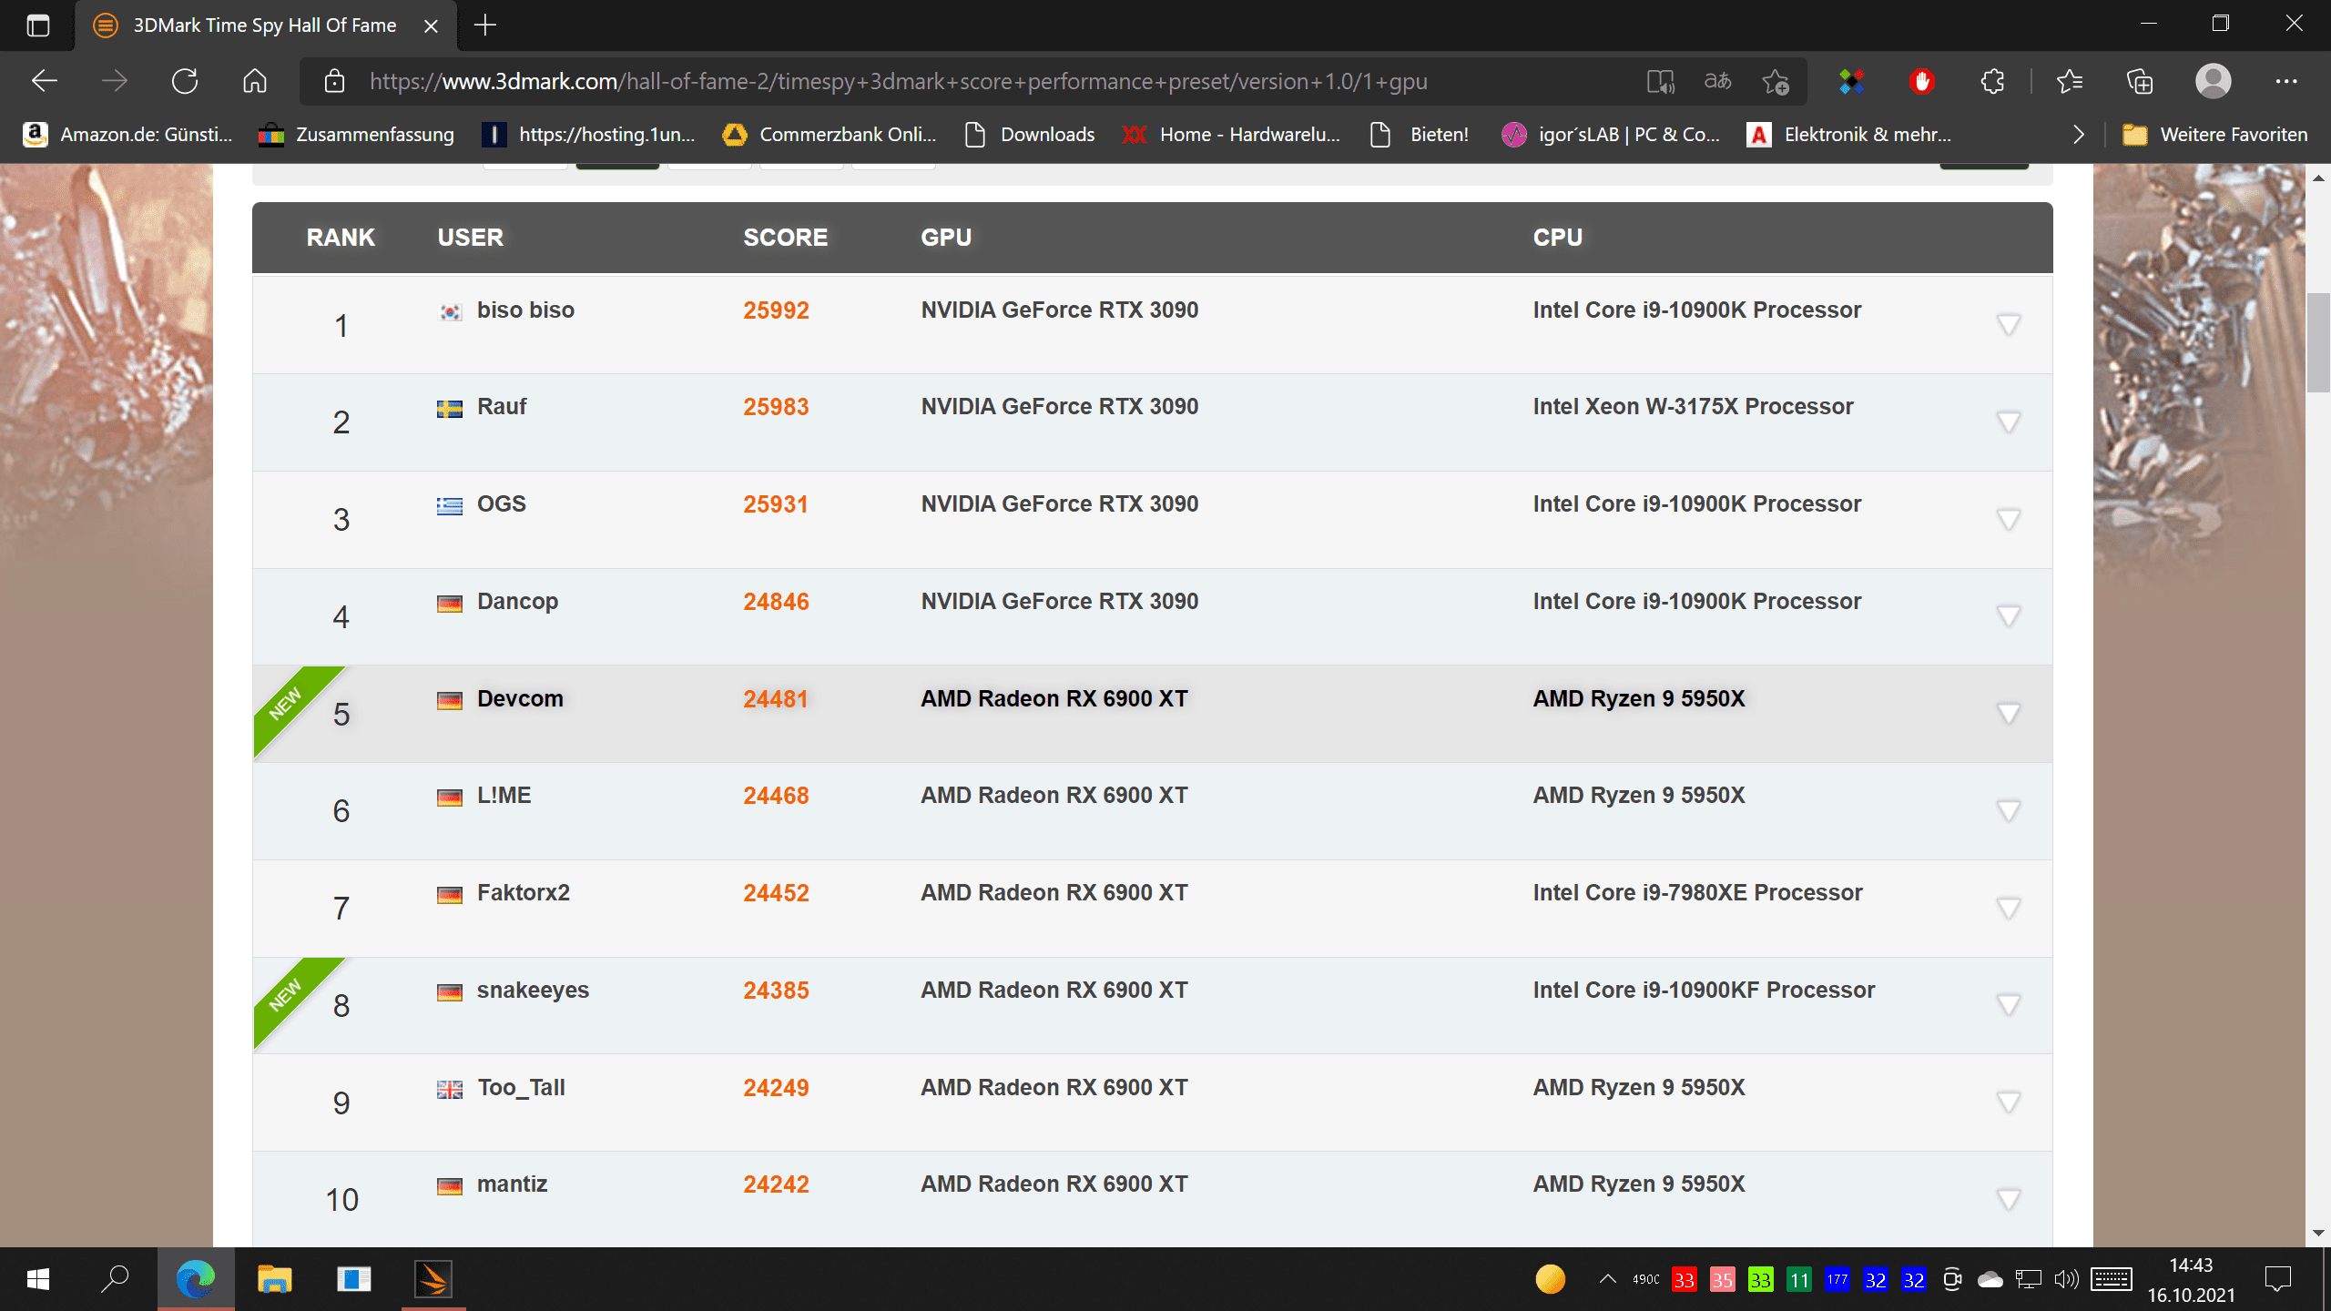Screen dimensions: 2331x1311
Task: Select user name Devcom
Action: tap(520, 698)
